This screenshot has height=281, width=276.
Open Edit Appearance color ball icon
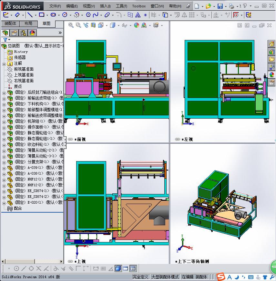pyautogui.click(x=137, y=25)
